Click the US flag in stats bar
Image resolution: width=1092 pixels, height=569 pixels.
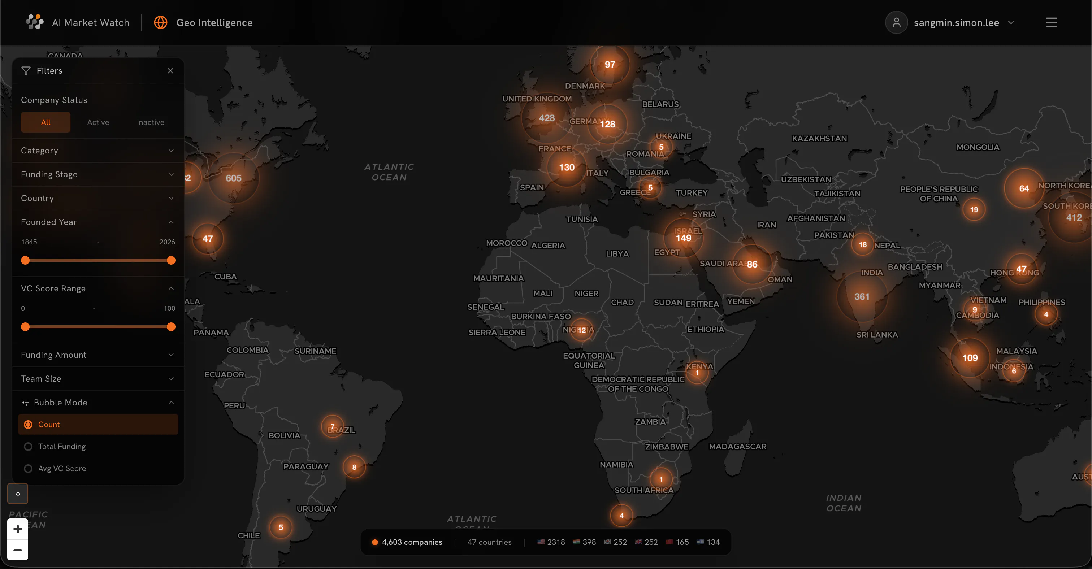coord(541,542)
